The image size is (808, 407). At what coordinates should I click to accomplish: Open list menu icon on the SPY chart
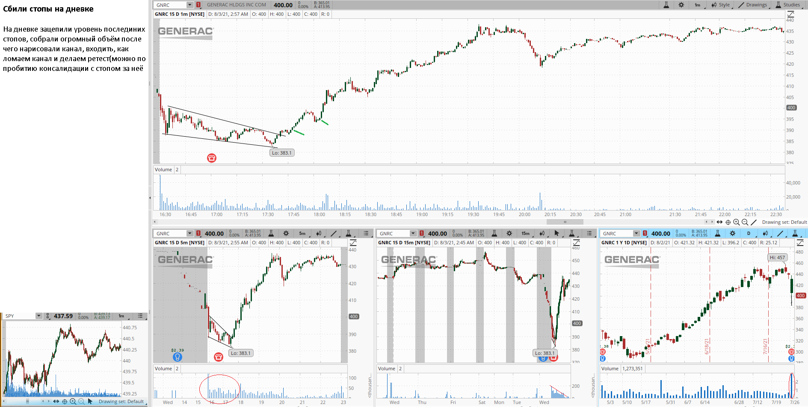[140, 316]
